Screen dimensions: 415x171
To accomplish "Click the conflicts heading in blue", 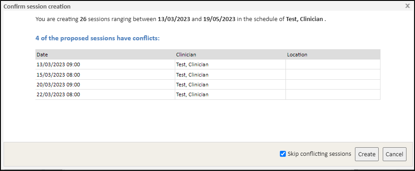I will (x=98, y=38).
